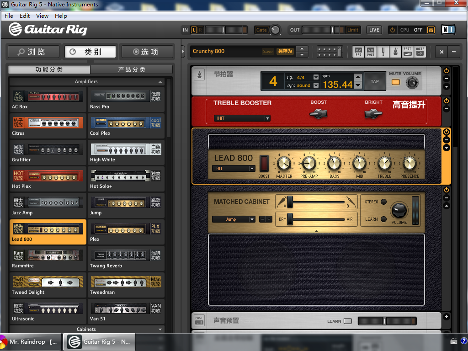Viewport: 468px width, 351px height.
Task: Toggle power on the Matched Cabinet
Action: click(446, 190)
